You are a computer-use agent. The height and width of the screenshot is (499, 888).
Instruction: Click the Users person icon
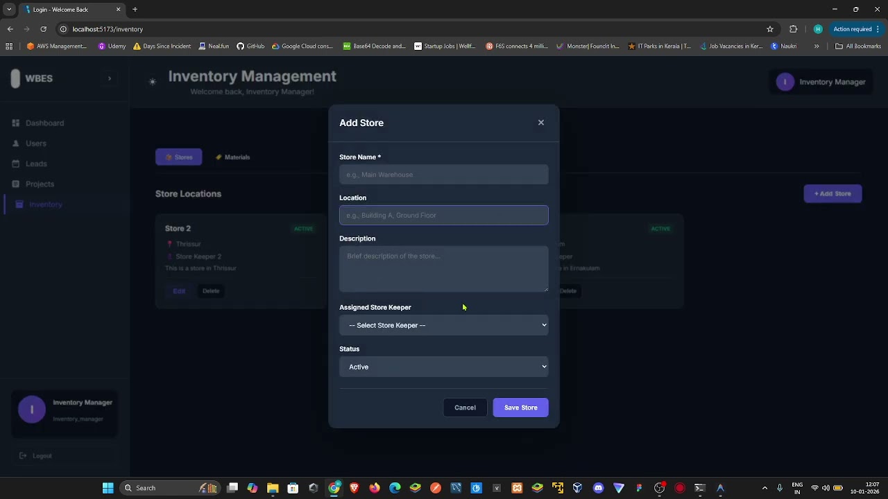(x=16, y=143)
